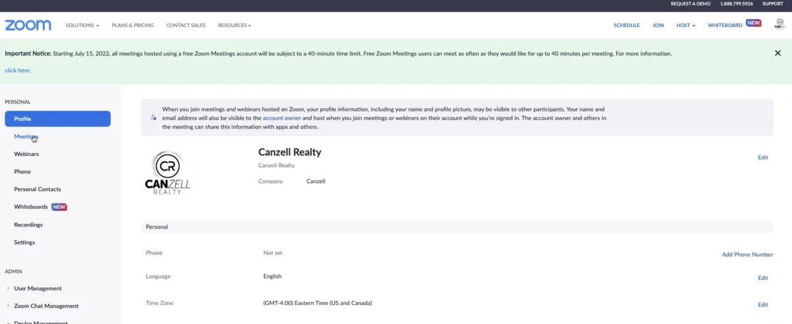Open Plans & Pricing page
This screenshot has height=324, width=792.
[x=133, y=26]
